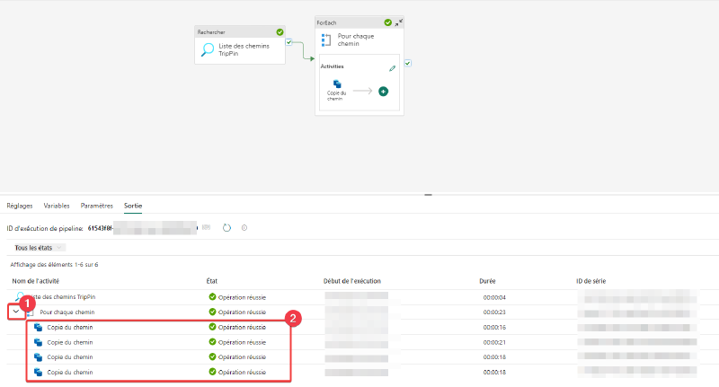The image size is (719, 387).
Task: Click the ForEach loop icon beside 'Pour chaque chemin'
Action: (x=326, y=40)
